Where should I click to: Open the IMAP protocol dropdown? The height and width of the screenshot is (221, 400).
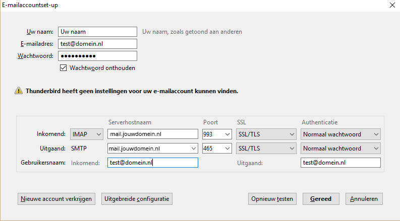87,134
